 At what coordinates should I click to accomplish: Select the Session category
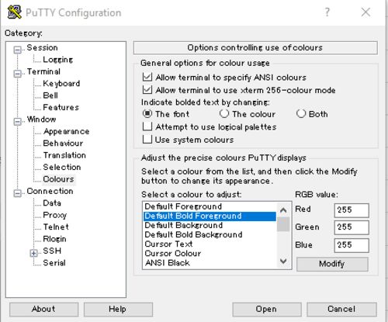(42, 47)
